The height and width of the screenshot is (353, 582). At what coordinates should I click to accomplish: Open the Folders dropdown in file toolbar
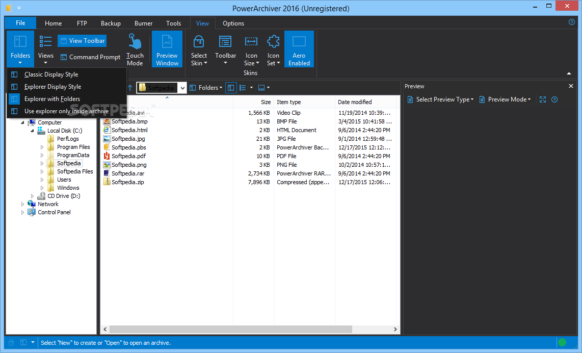(x=206, y=88)
